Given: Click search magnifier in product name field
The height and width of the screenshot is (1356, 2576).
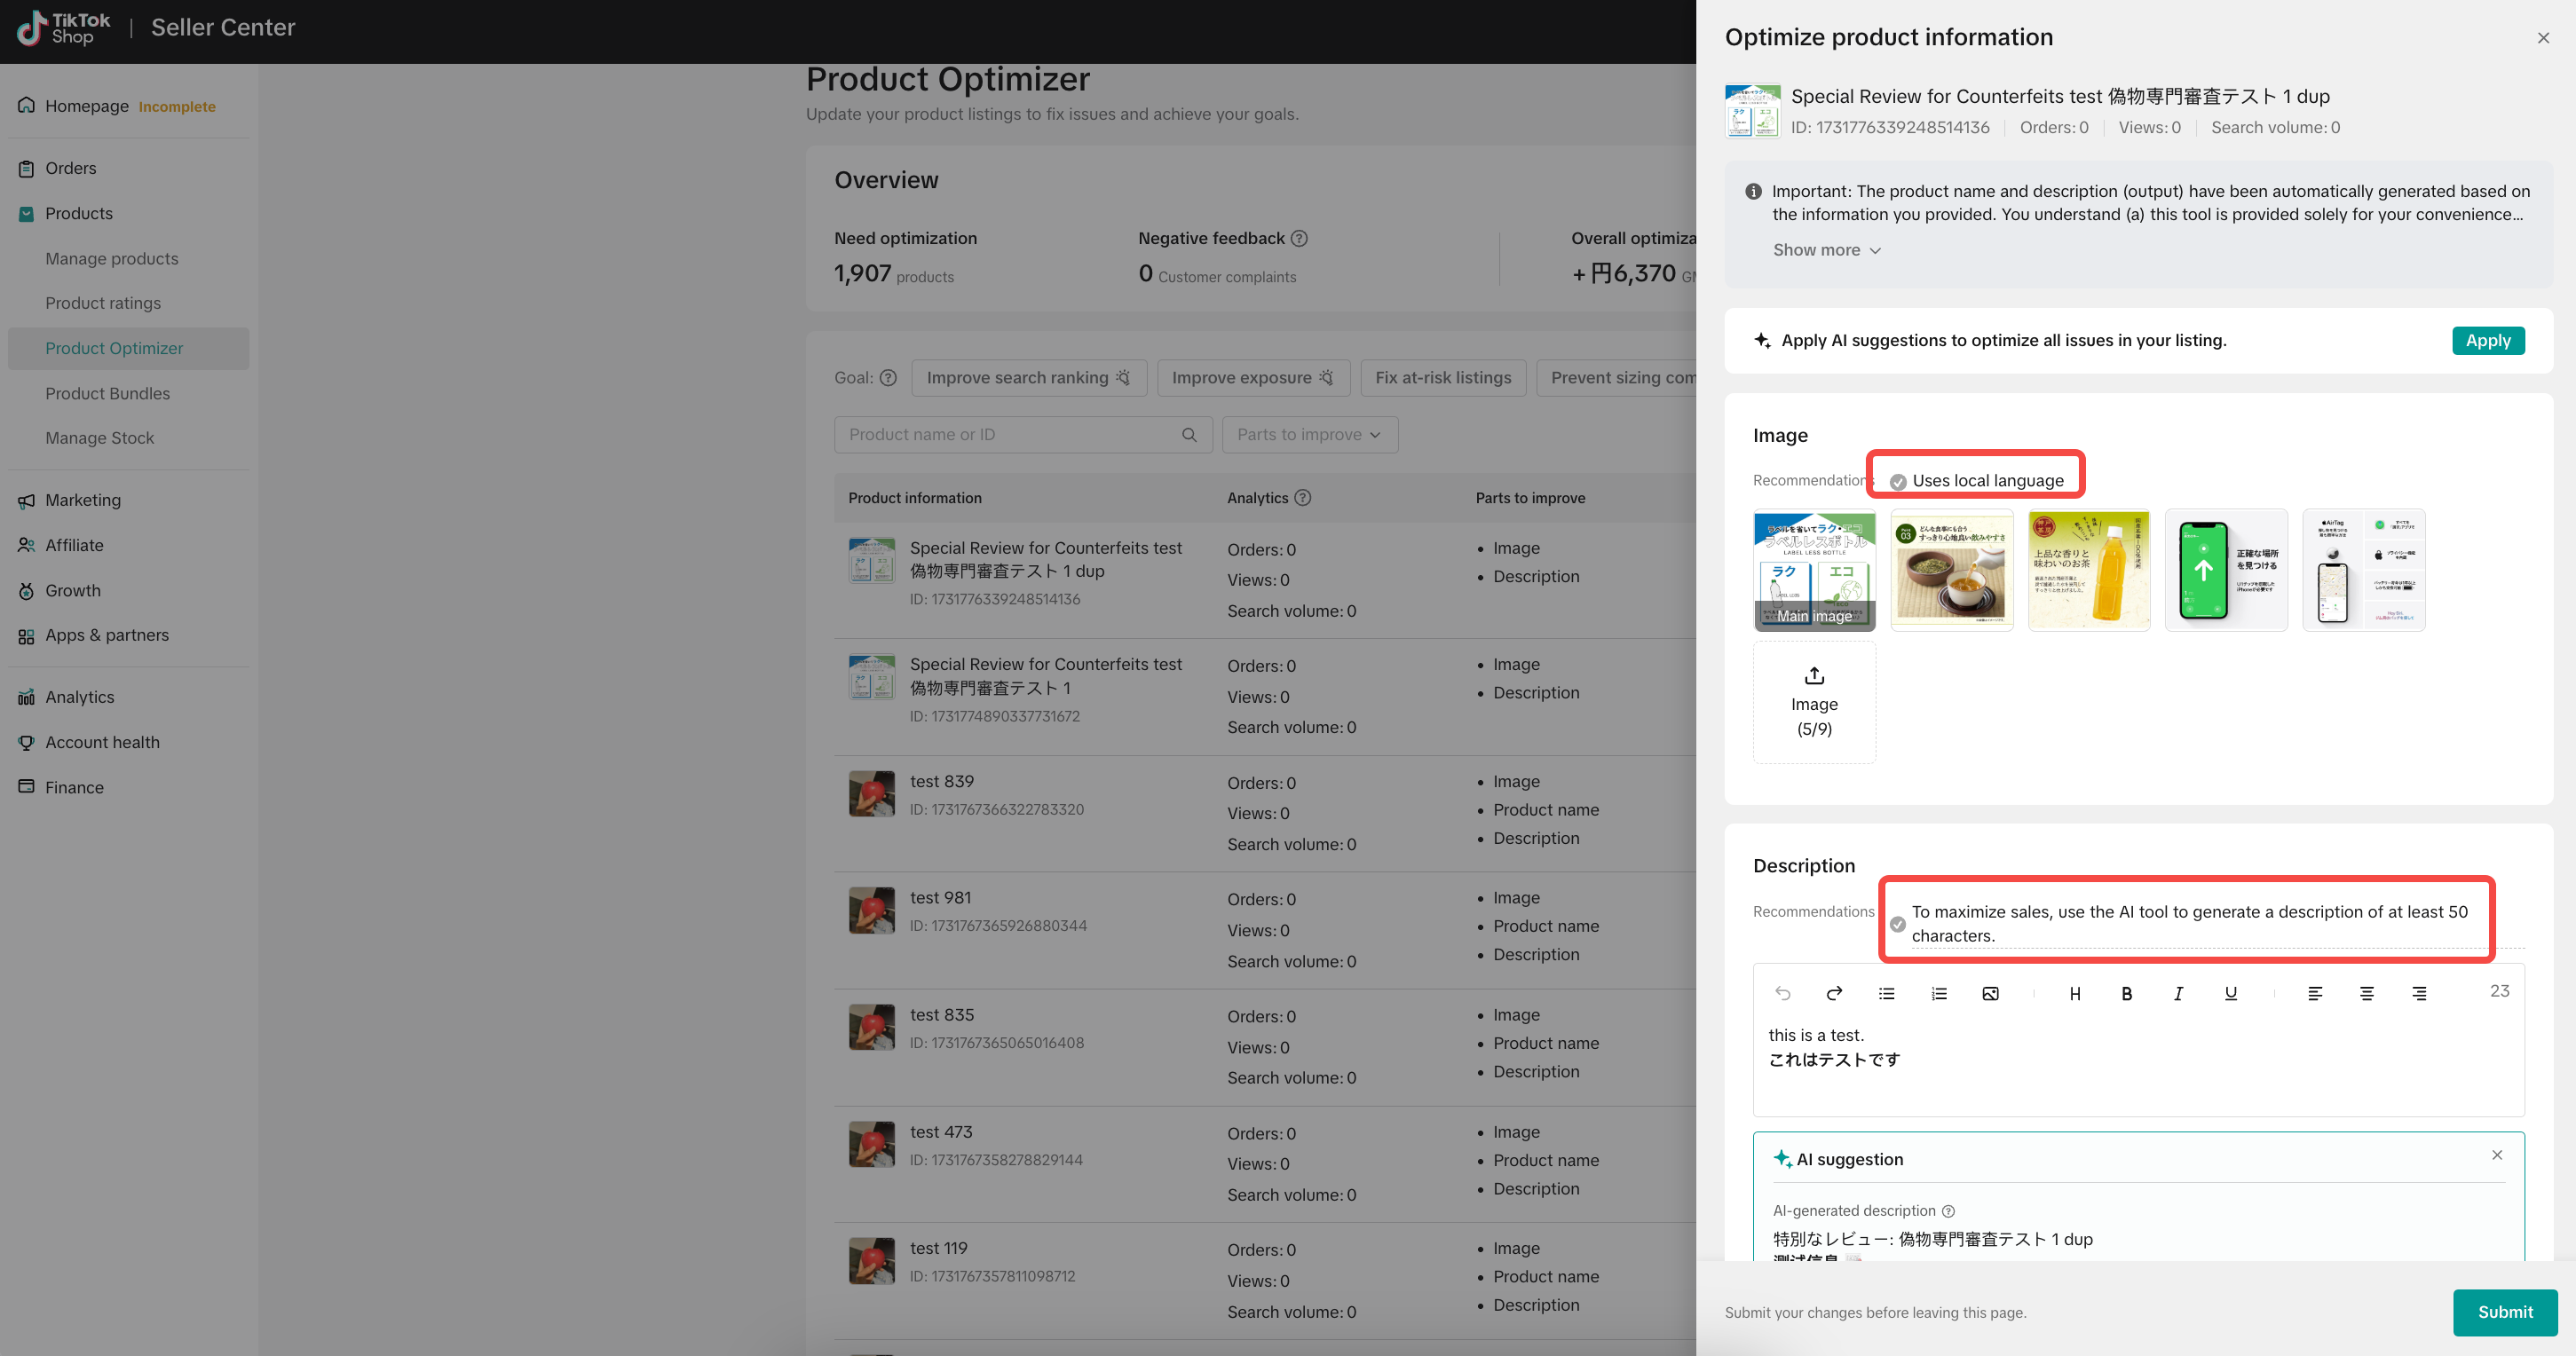Looking at the screenshot, I should point(1189,435).
